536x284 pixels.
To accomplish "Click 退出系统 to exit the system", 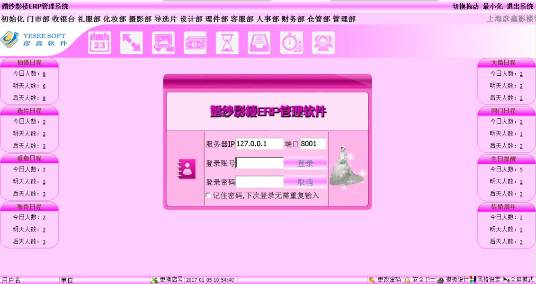I will point(520,6).
